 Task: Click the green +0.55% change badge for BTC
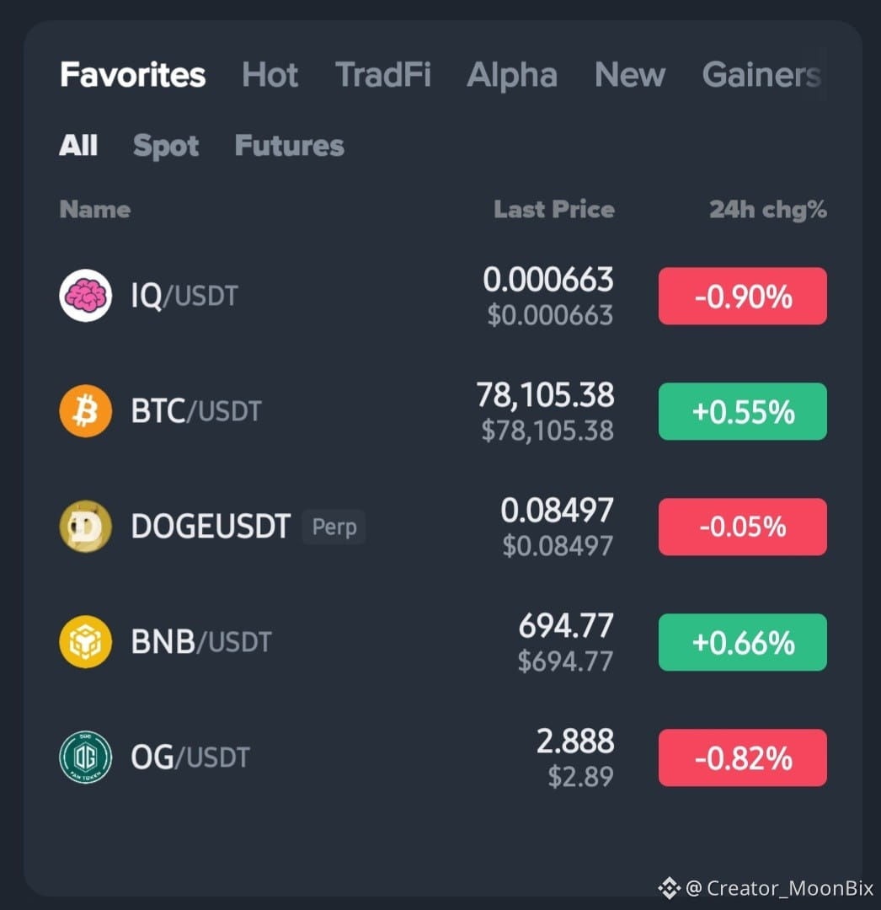(x=742, y=411)
